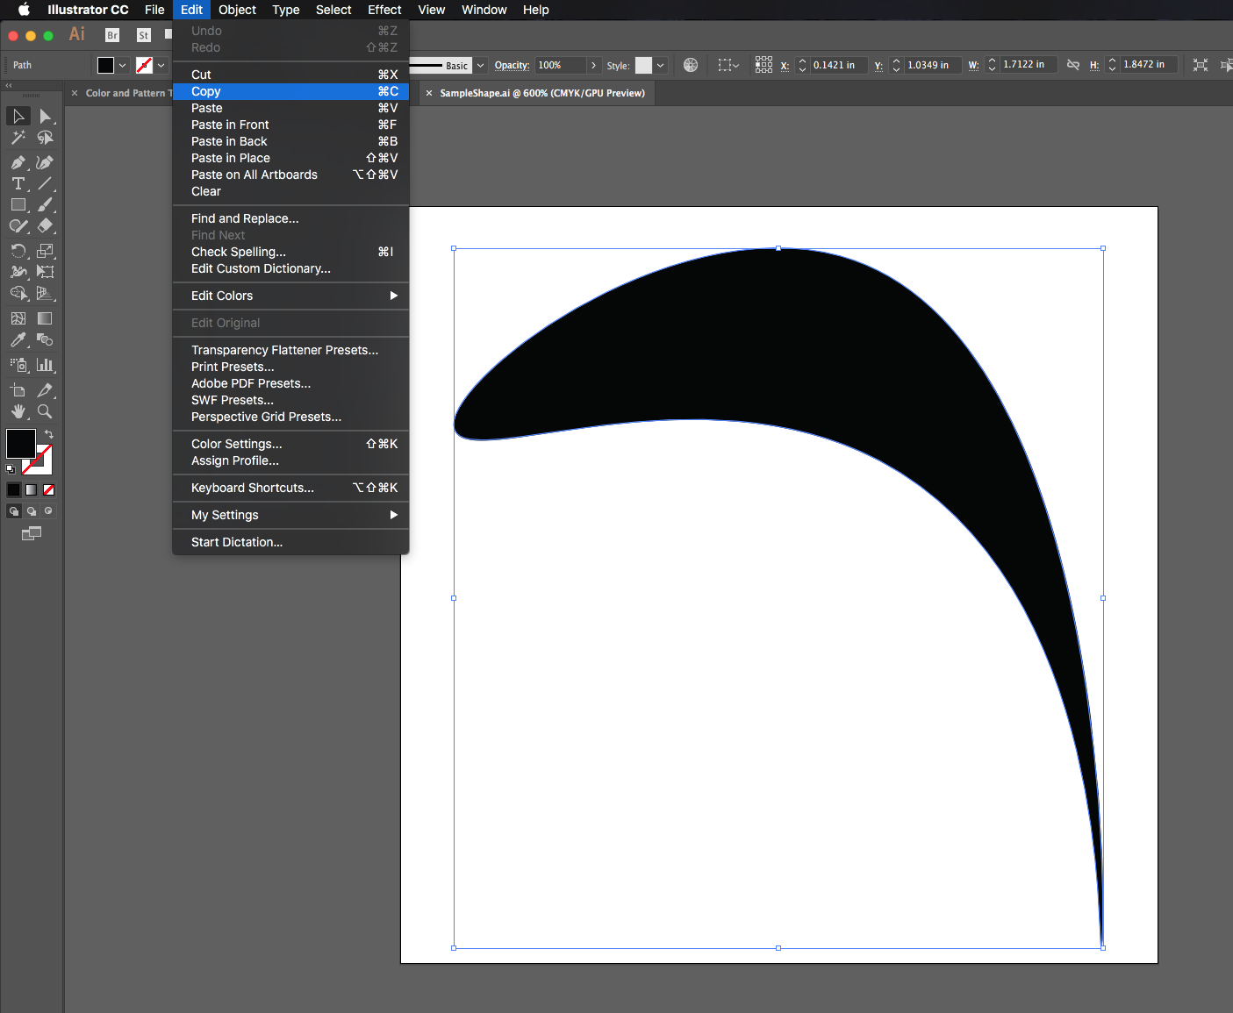Select the Pen tool
Image resolution: width=1233 pixels, height=1013 pixels.
[18, 162]
